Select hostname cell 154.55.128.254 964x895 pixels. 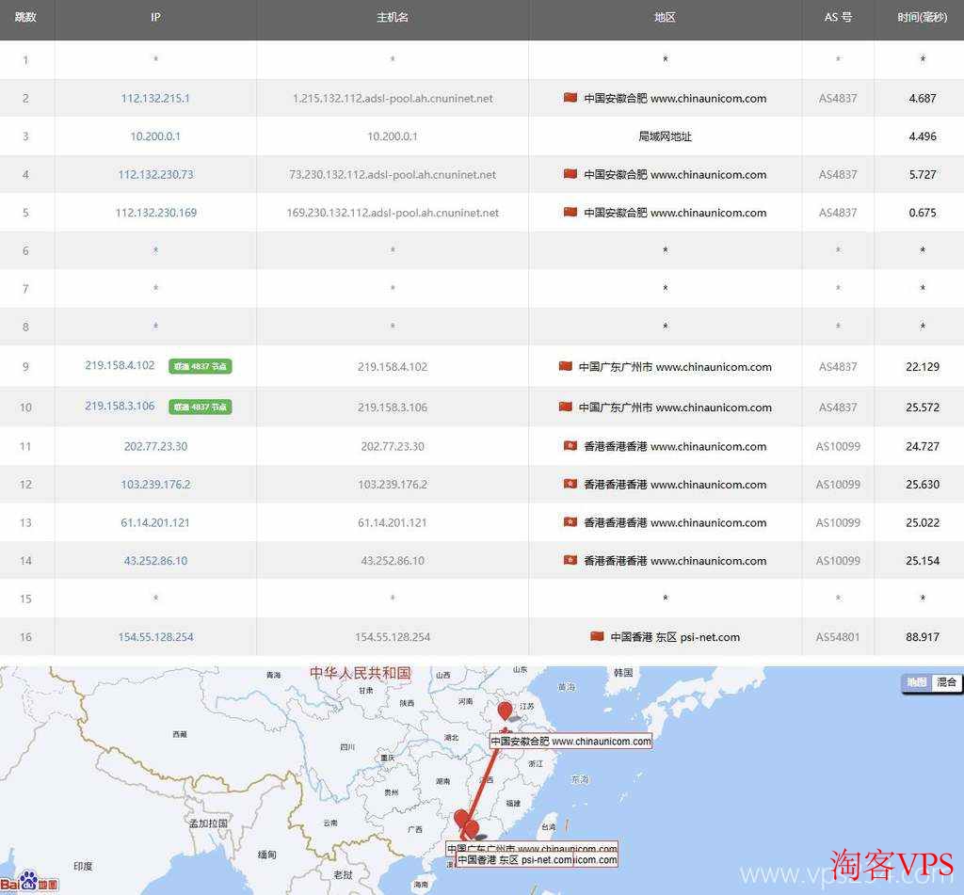[393, 637]
